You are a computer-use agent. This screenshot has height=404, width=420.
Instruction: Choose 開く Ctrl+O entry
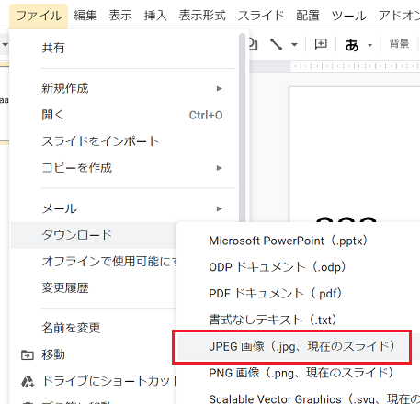point(124,115)
